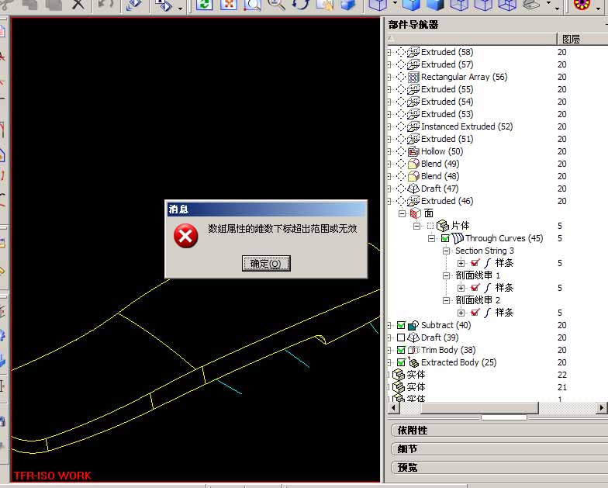Viewport: 608px width, 488px height.
Task: Expand the 样条 under Section String 3
Action: (461, 263)
